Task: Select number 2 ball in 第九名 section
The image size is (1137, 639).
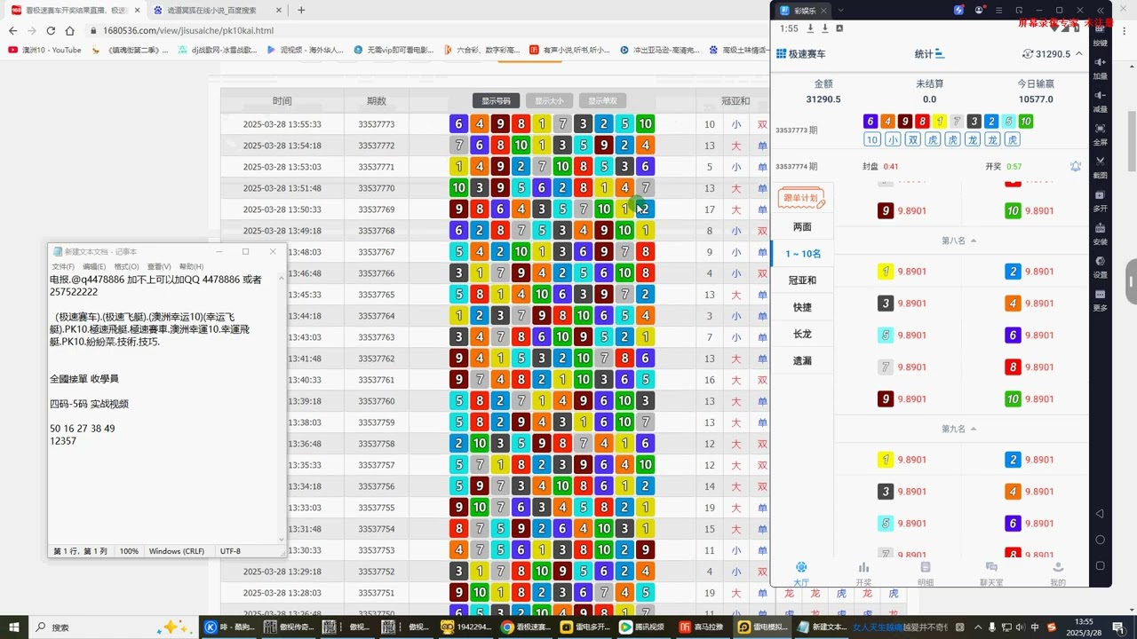Action: tap(1013, 460)
